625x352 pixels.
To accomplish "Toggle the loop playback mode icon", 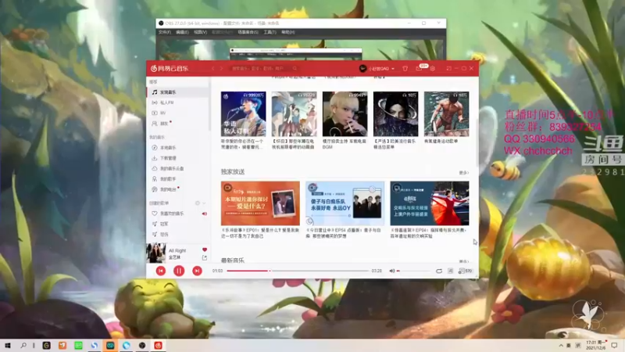I will pos(439,271).
